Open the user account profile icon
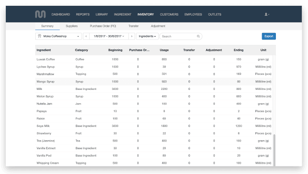This screenshot has height=174, width=308. click(267, 14)
